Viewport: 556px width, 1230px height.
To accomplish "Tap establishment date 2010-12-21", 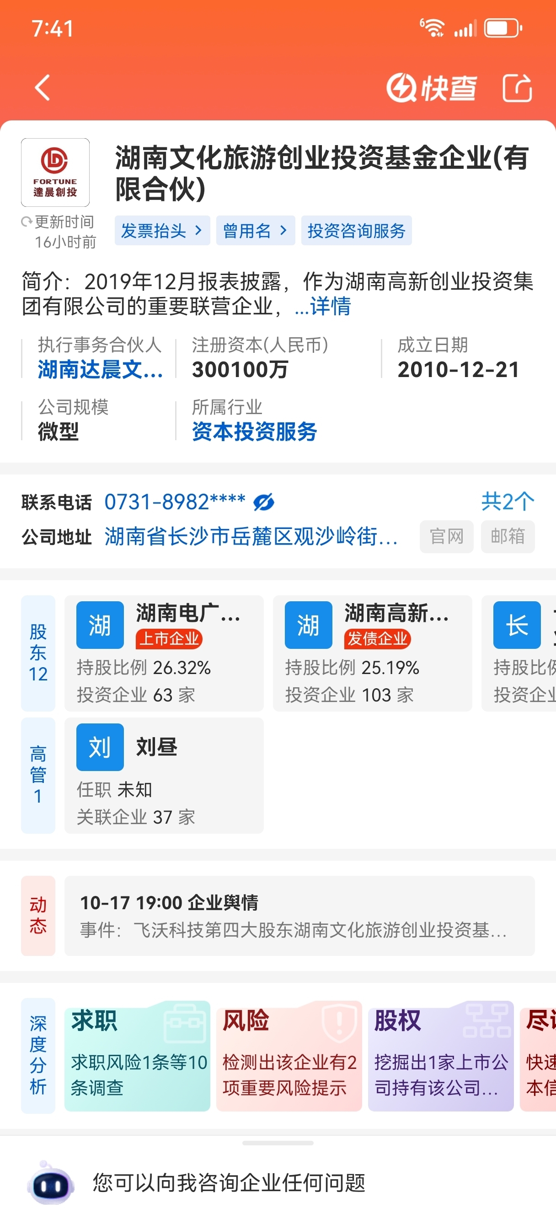I will [458, 370].
